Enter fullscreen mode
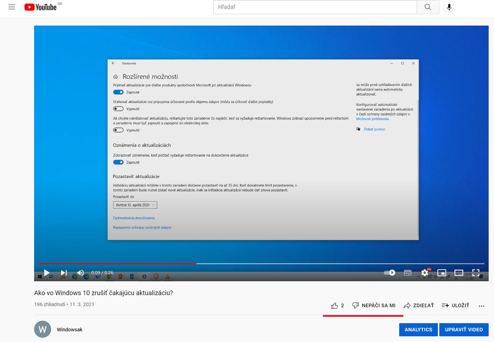This screenshot has height=342, width=494. point(476,273)
